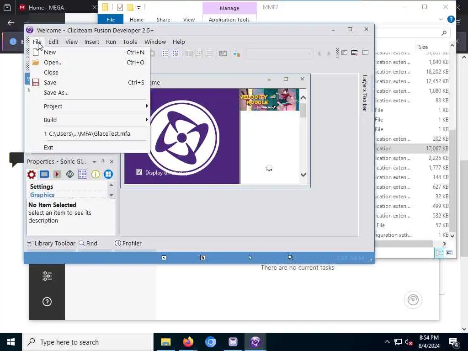Click the pin icon on Properties panel
Image resolution: width=468 pixels, height=351 pixels.
103,161
